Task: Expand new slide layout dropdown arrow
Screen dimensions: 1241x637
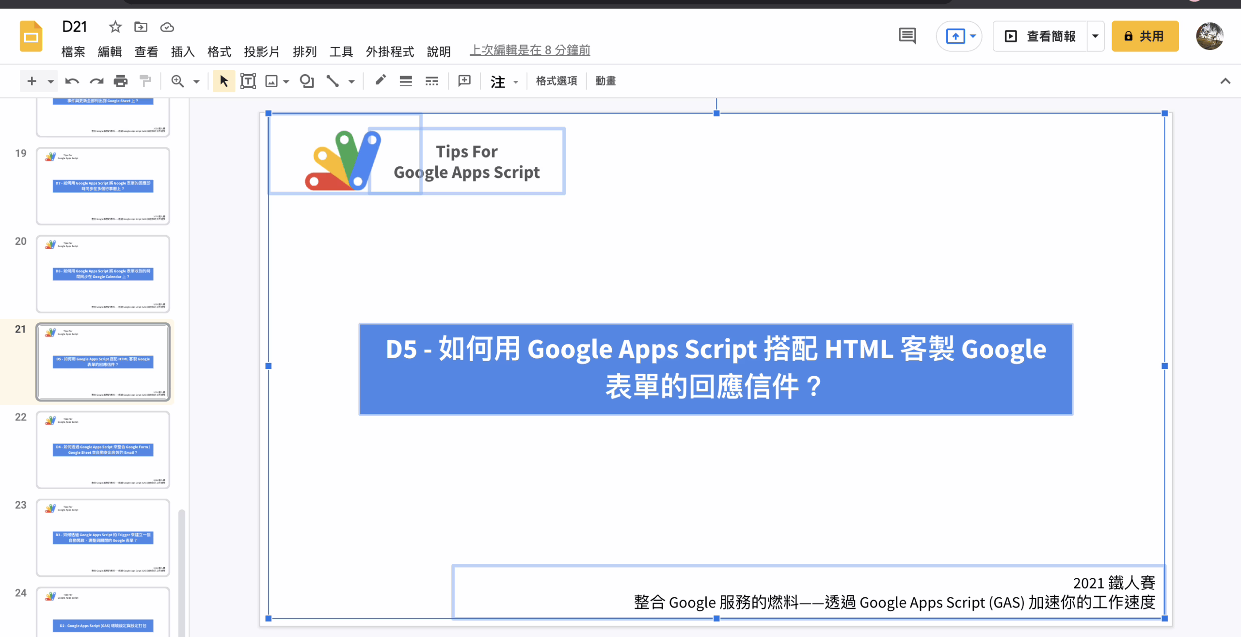Action: pyautogui.click(x=50, y=81)
